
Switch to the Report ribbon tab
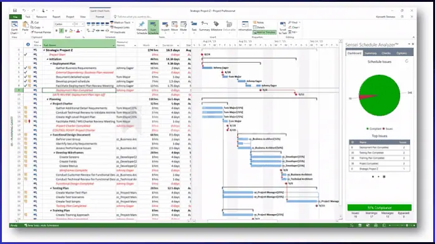pos(56,17)
